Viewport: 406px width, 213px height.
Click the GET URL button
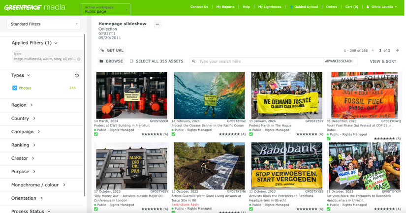click(x=112, y=50)
